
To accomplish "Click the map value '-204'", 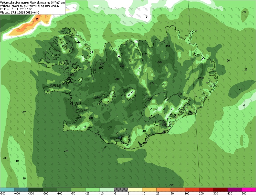I will click(160, 62).
